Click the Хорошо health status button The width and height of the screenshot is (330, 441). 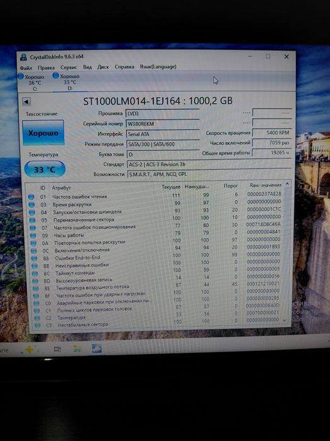coord(43,132)
